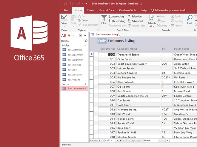Click the Save icon in the title bar
This screenshot has width=197, height=147.
pos(65,4)
